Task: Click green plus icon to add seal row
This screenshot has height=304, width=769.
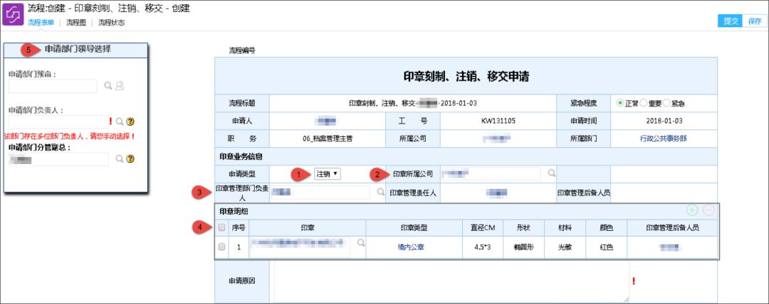Action: [692, 210]
